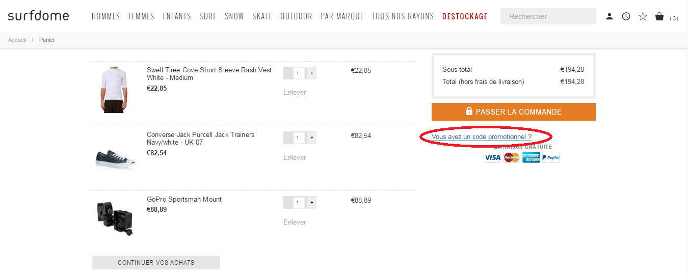688x276 pixels.
Task: Click CONTINUER VOS ACHATS button
Action: click(156, 262)
